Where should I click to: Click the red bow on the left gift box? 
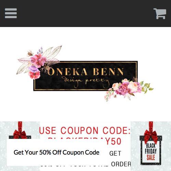coord(20,134)
